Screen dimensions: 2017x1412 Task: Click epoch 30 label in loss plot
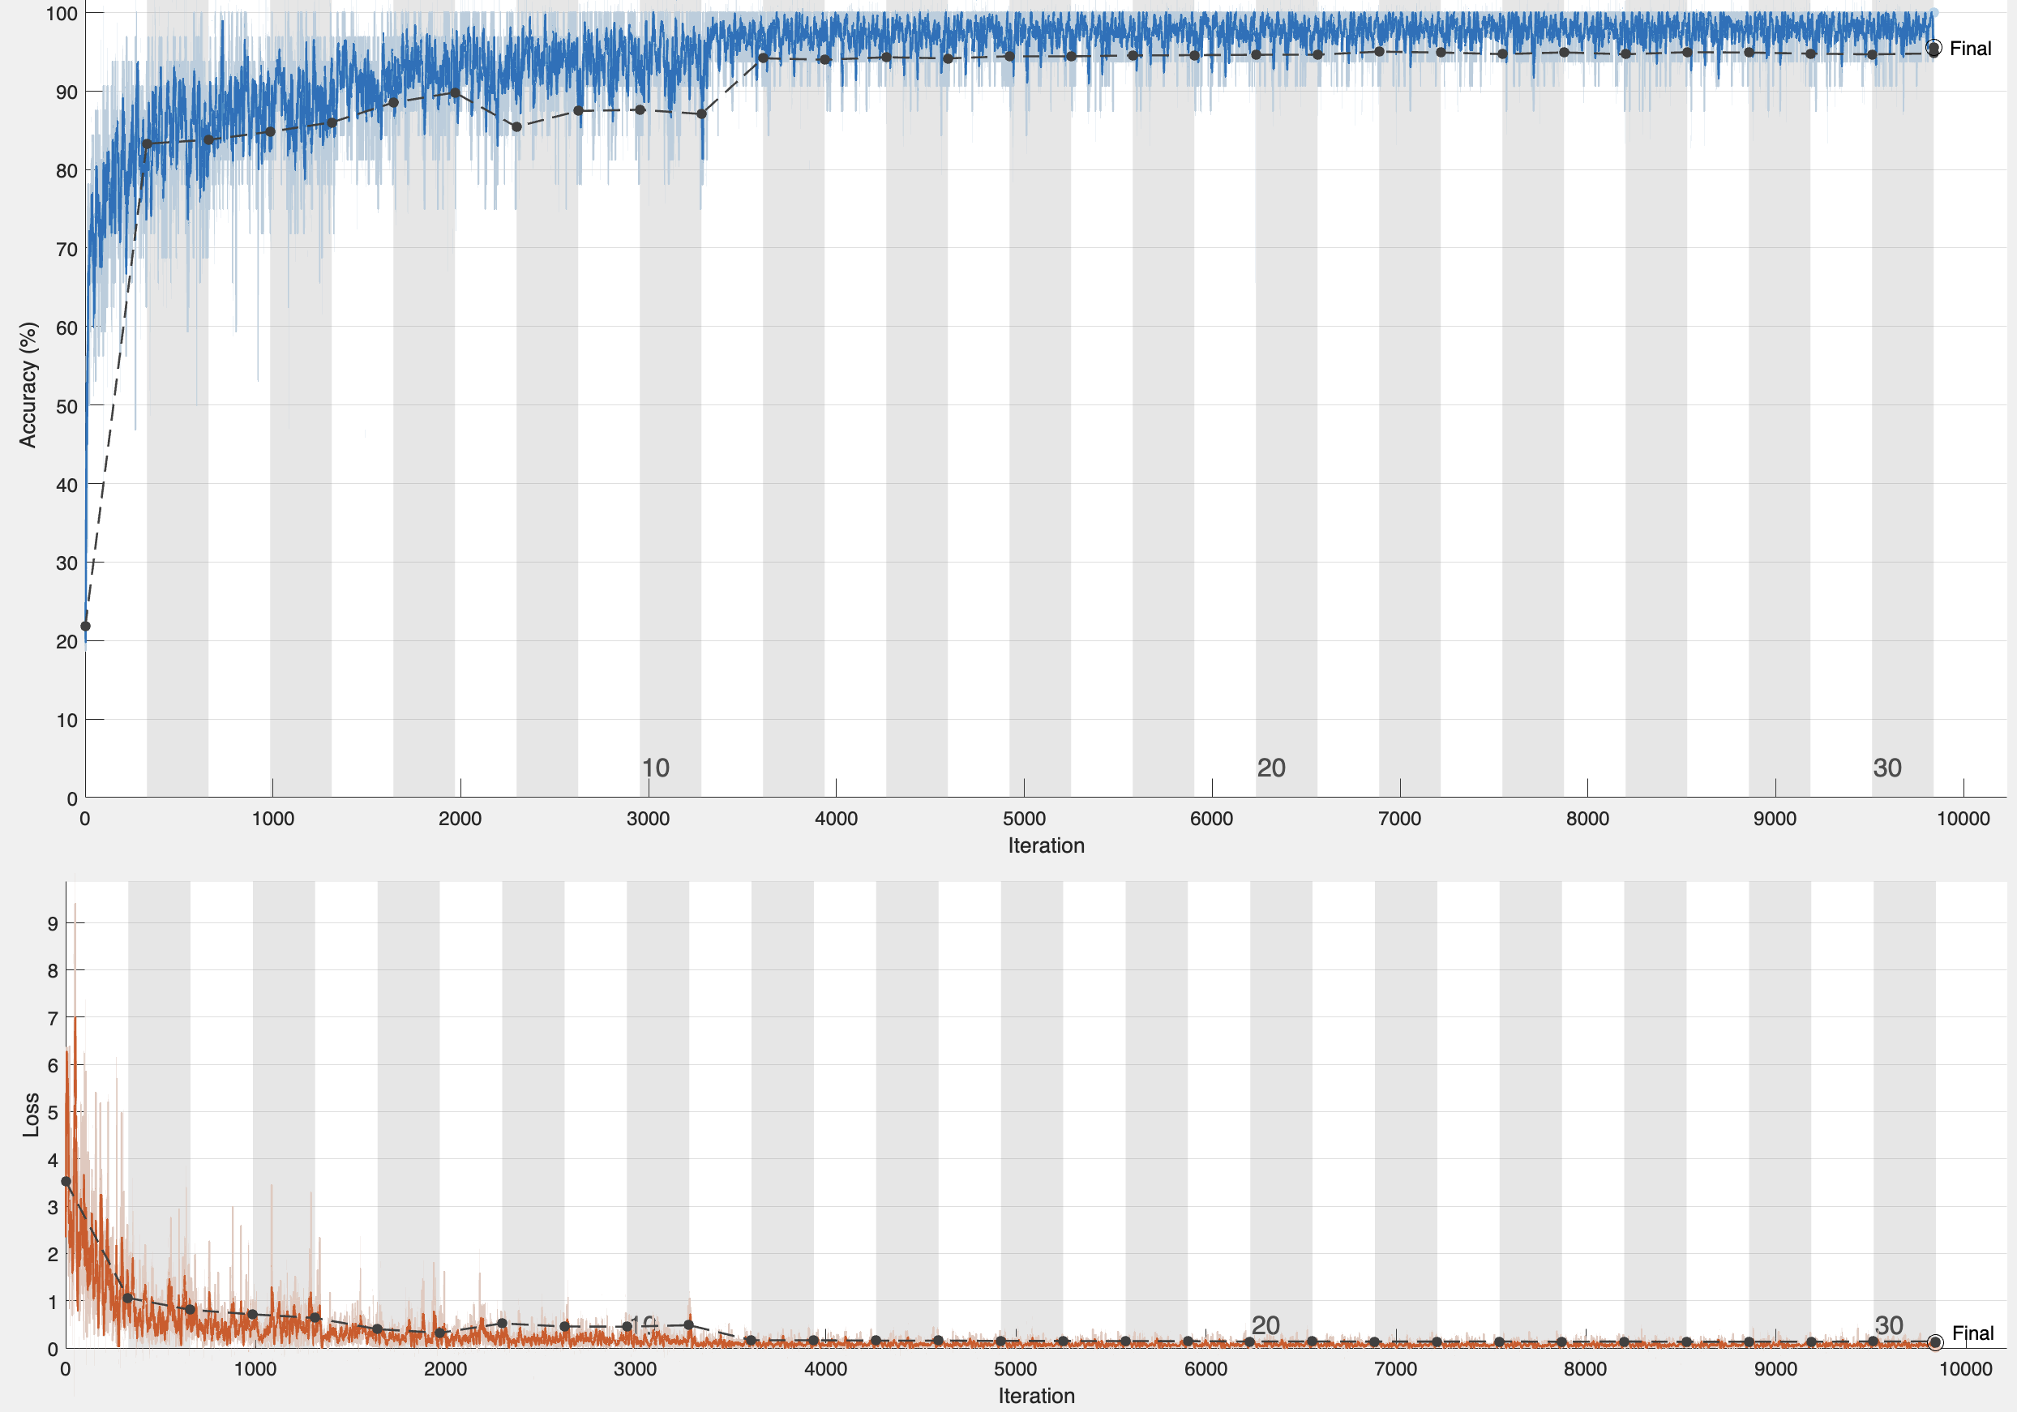pyautogui.click(x=1889, y=1324)
